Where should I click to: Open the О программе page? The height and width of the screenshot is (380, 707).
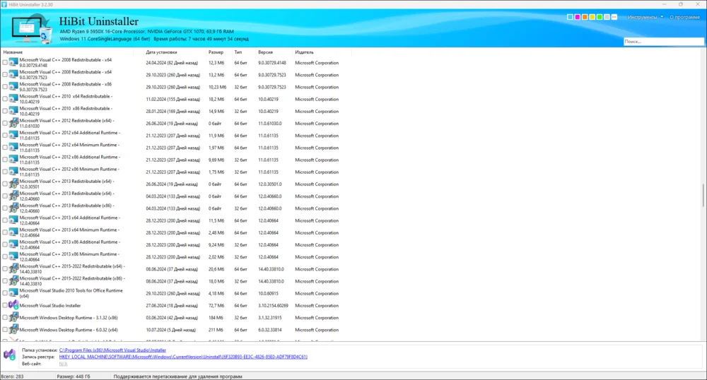click(684, 17)
